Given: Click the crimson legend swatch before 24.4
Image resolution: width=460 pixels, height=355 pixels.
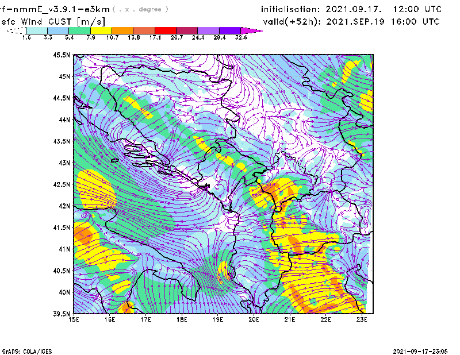Looking at the screenshot, I should [x=187, y=30].
